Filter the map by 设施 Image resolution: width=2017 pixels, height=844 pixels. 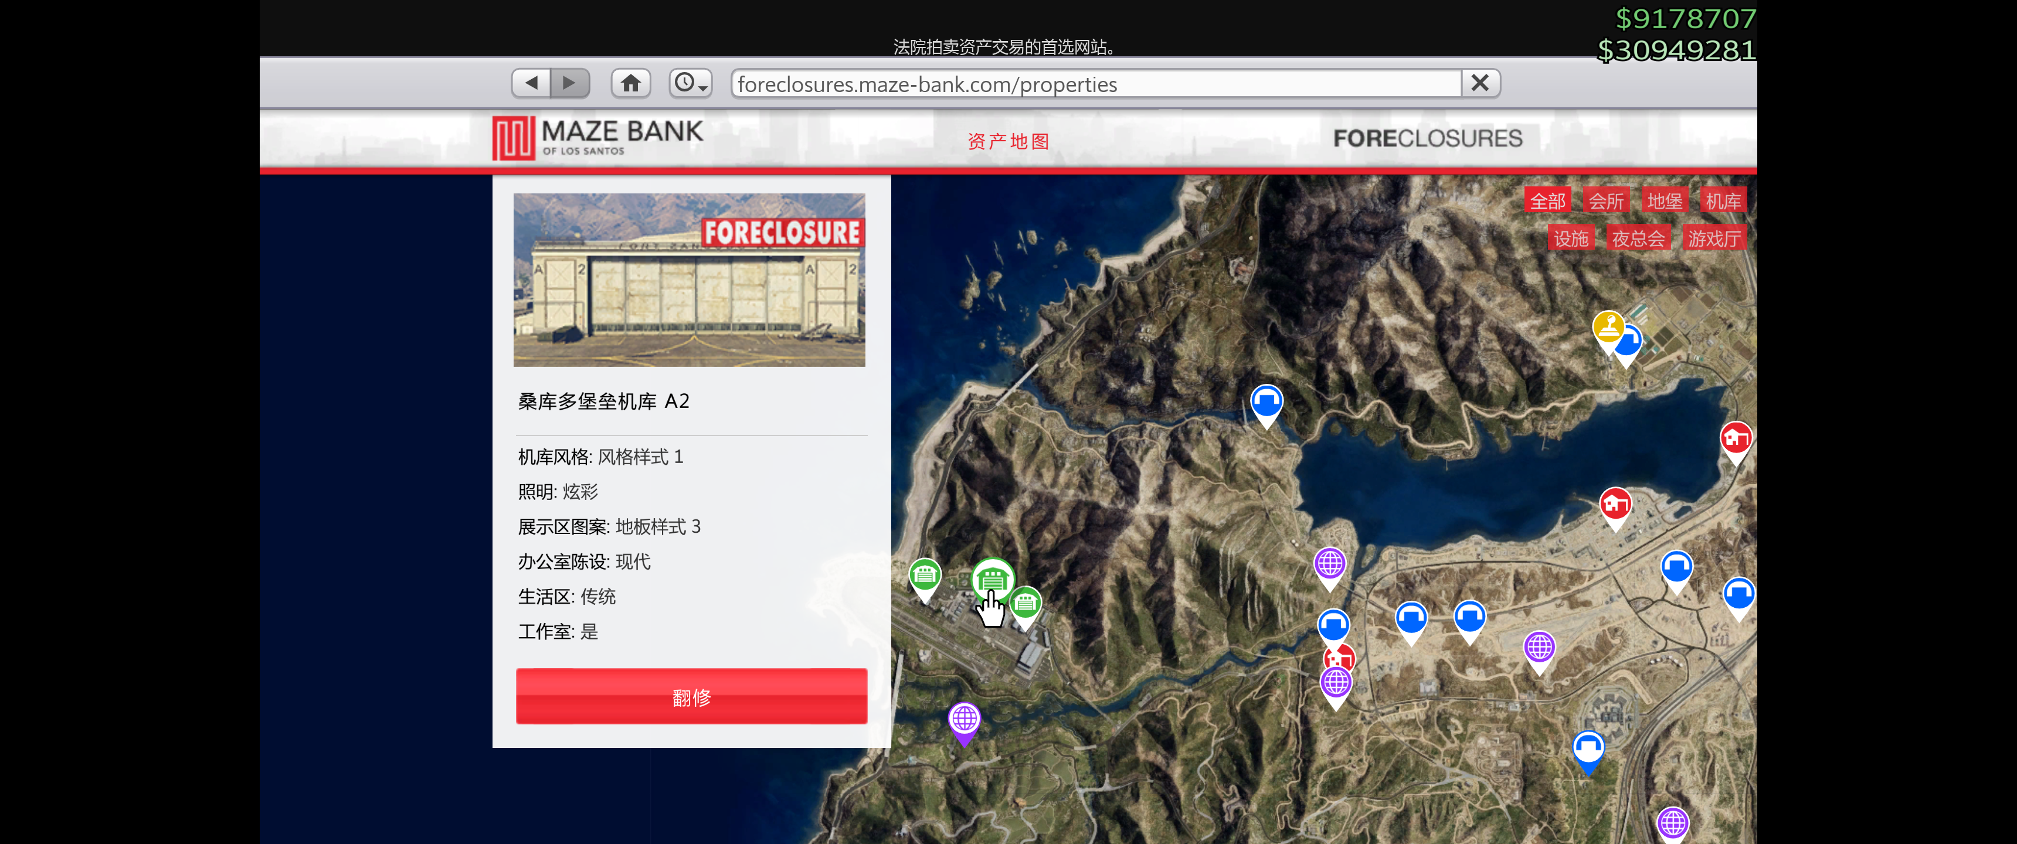[x=1571, y=238]
